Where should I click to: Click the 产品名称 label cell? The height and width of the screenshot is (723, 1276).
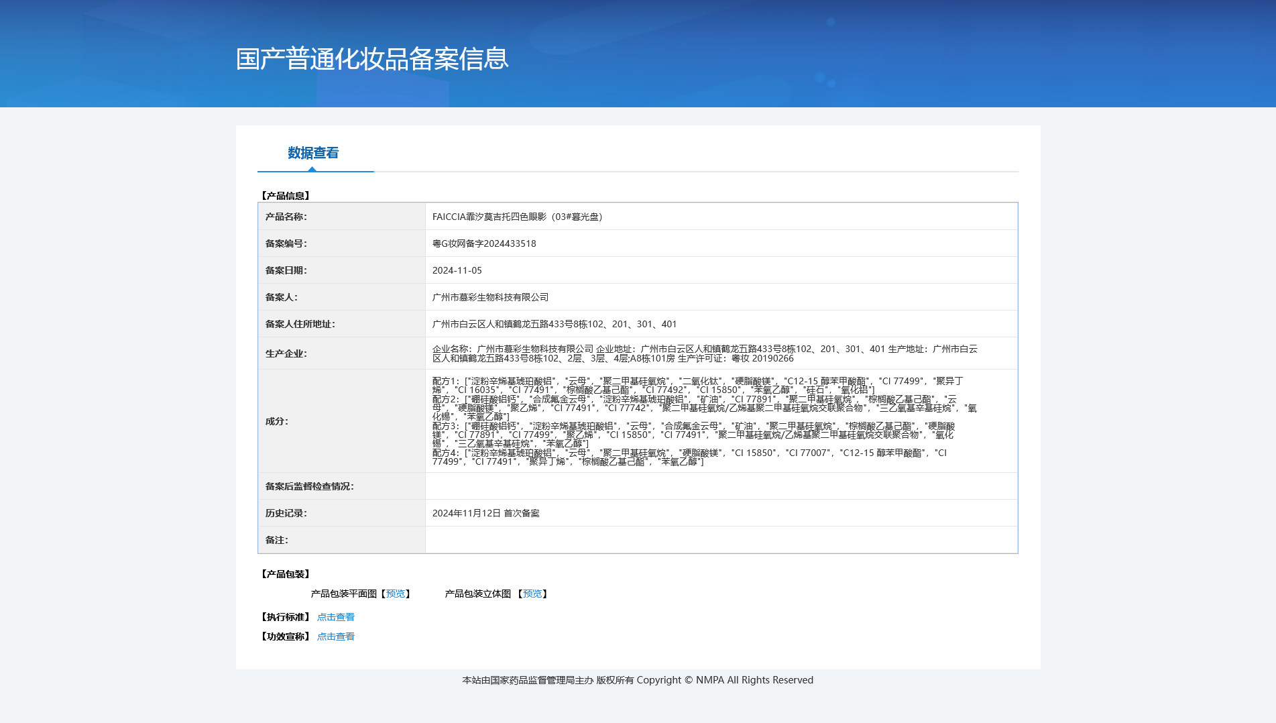coord(342,217)
